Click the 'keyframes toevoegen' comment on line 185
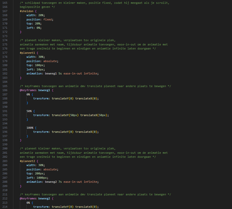This screenshot has width=232, height=209. (95, 86)
